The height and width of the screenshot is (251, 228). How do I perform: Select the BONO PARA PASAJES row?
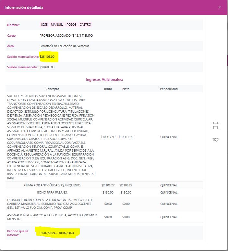coord(52,193)
